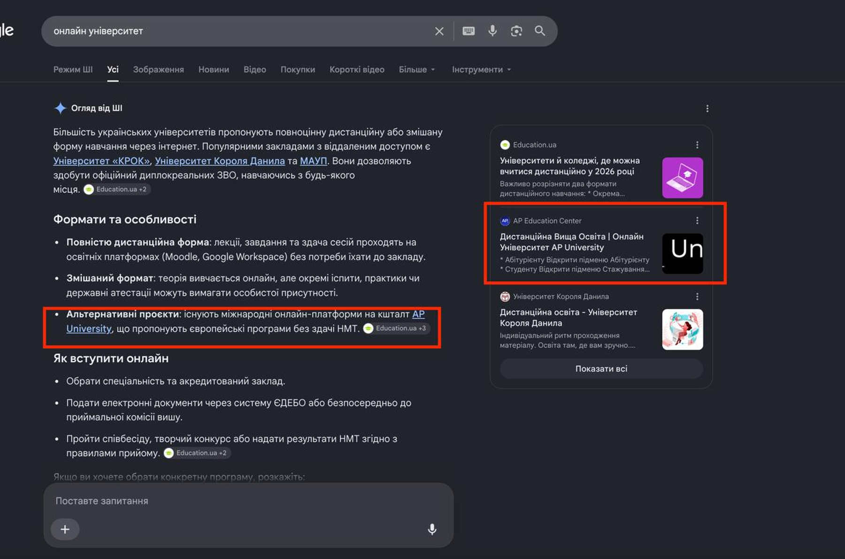Click the Формати та особливості heading
This screenshot has height=559, width=845.
[125, 219]
